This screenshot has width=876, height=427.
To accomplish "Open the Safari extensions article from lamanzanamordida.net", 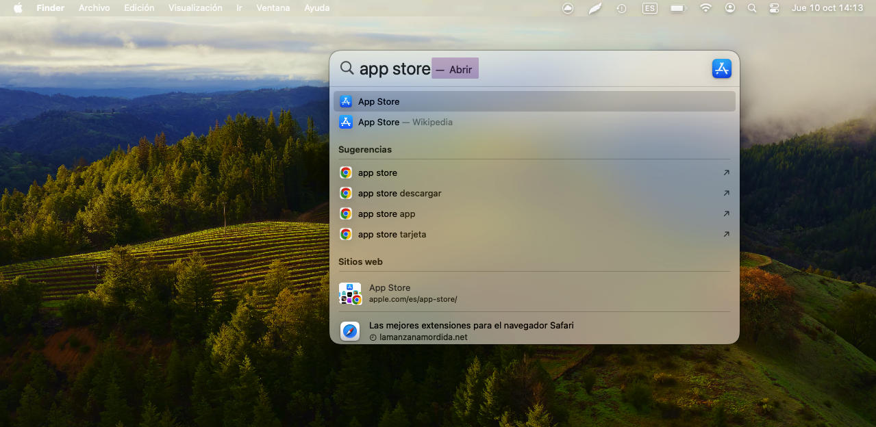I will coord(471,331).
